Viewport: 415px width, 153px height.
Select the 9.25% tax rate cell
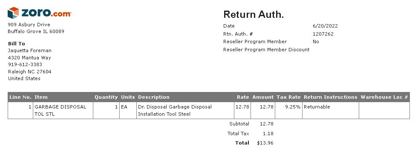(288, 111)
